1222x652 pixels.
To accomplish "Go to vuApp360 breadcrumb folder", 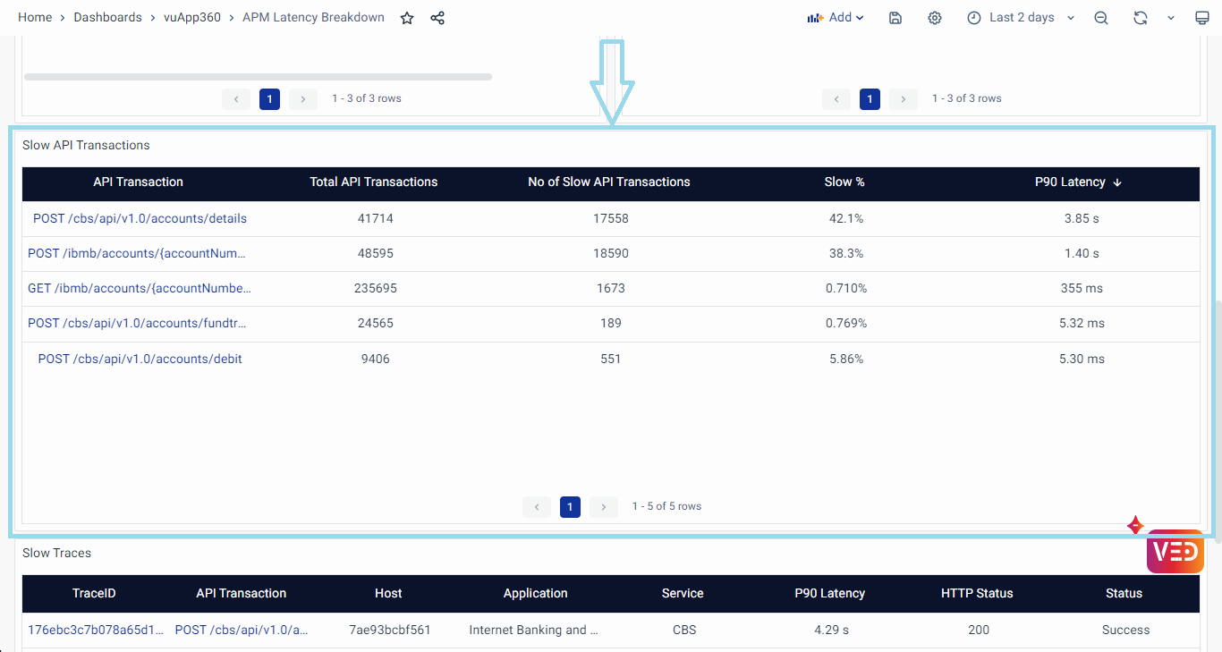I will click(192, 18).
